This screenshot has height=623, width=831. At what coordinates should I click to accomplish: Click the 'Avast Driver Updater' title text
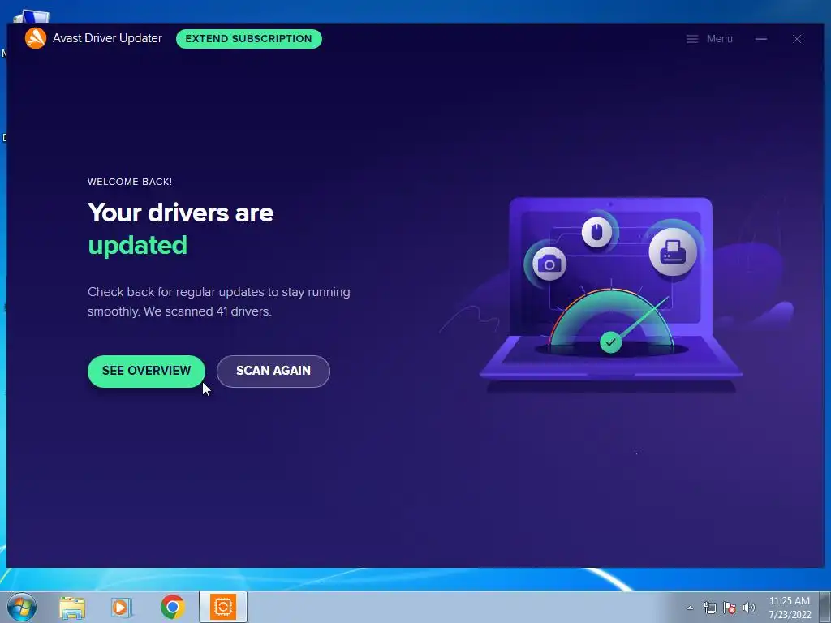point(107,38)
